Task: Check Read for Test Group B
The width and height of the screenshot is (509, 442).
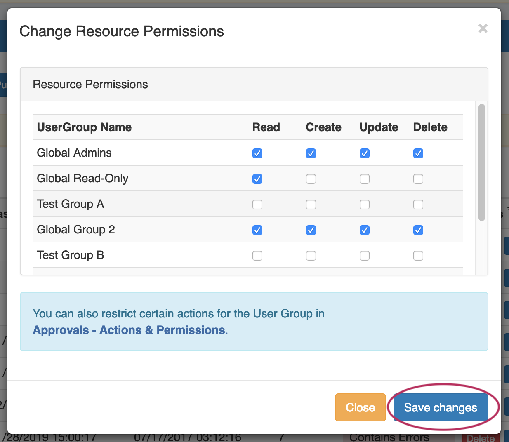Action: tap(257, 256)
